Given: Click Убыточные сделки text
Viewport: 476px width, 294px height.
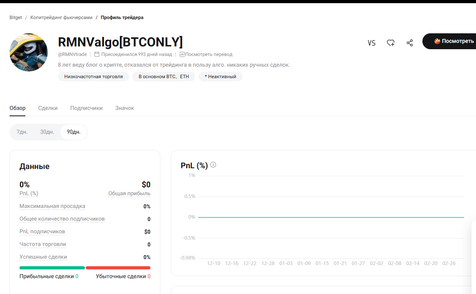Looking at the screenshot, I should pos(121,277).
